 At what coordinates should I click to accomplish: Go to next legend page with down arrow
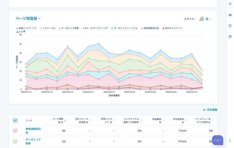pos(24,31)
